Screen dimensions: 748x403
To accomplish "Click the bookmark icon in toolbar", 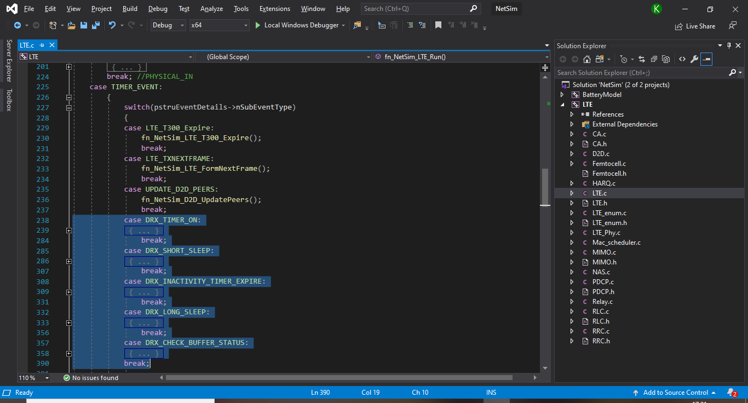I will pyautogui.click(x=438, y=25).
